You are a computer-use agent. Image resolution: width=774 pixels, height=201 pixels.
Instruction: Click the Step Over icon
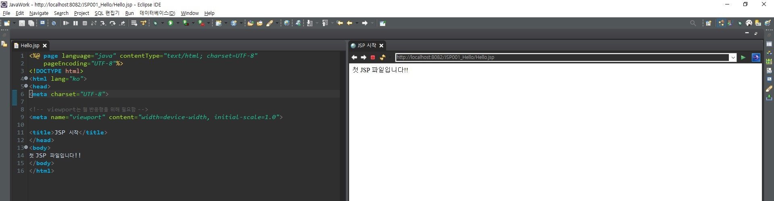(112, 23)
